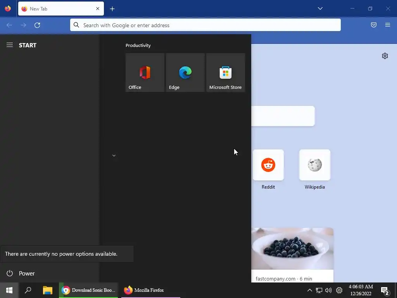Select the Productivity group heading
The image size is (397, 298).
pos(138,45)
